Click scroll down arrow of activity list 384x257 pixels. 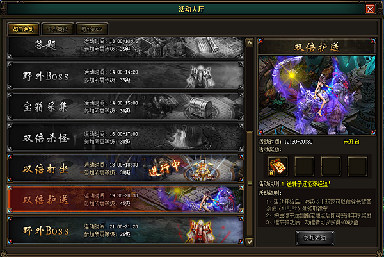(250, 242)
